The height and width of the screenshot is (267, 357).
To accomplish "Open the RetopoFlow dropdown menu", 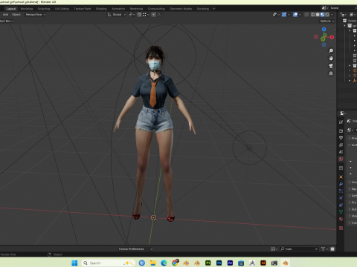I will [x=36, y=15].
